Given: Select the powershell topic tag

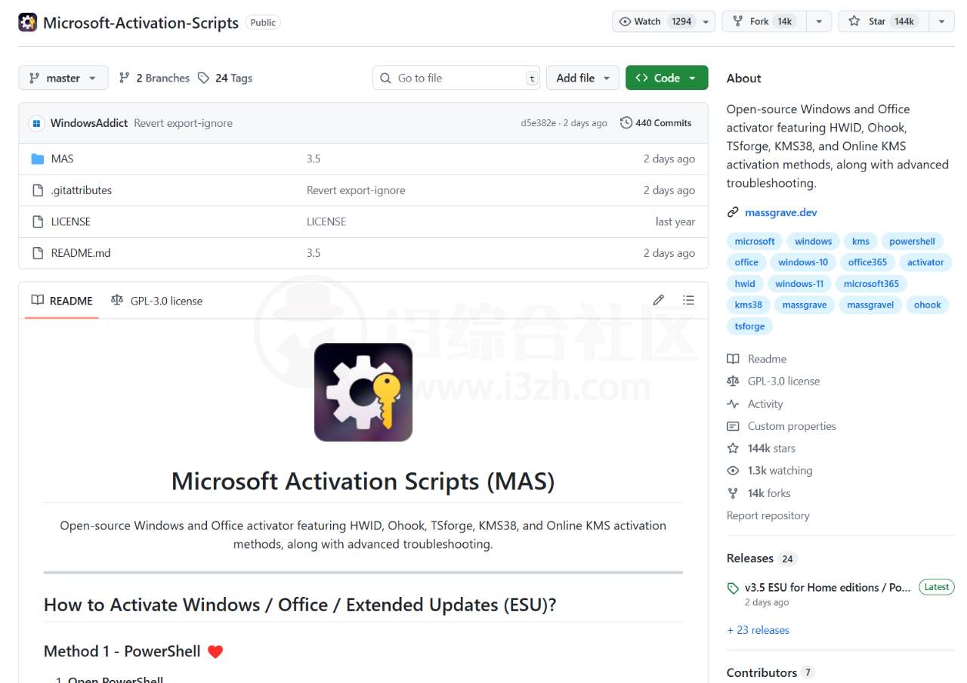Looking at the screenshot, I should pos(912,242).
